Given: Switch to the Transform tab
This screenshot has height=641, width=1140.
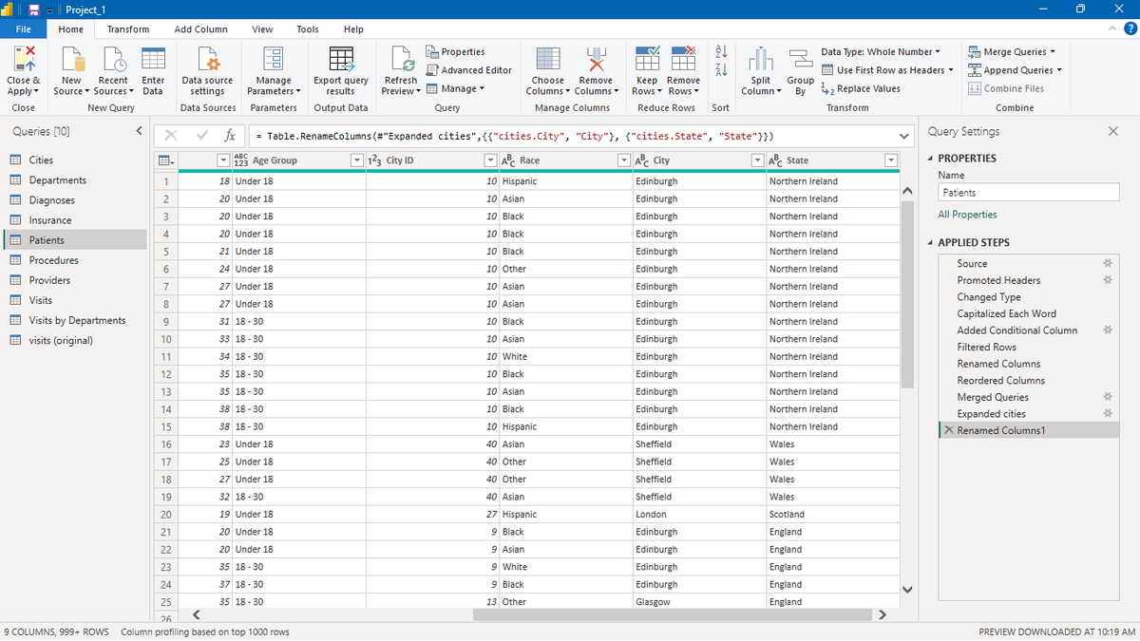Looking at the screenshot, I should point(128,29).
